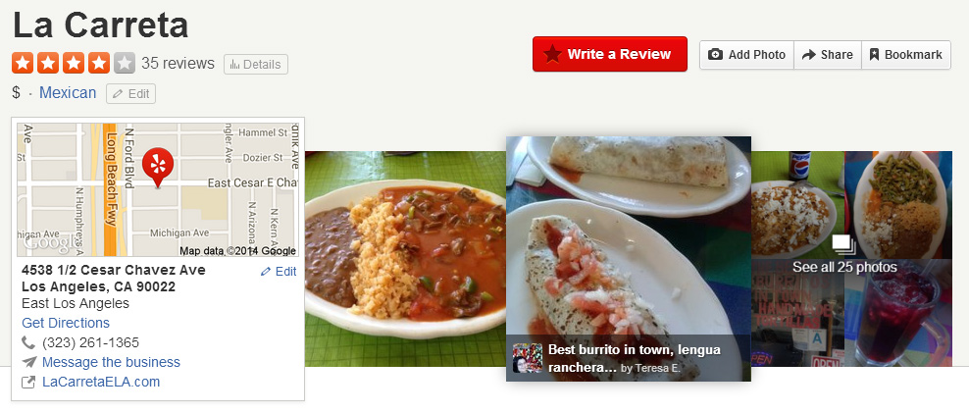Click See all 25 photos
The width and height of the screenshot is (969, 413).
pyautogui.click(x=844, y=268)
